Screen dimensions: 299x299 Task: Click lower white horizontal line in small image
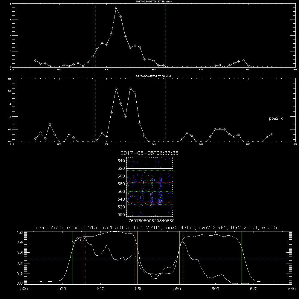[149, 205]
